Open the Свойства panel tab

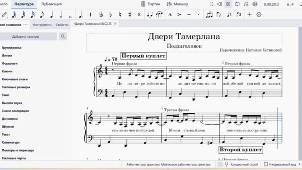coord(62,25)
